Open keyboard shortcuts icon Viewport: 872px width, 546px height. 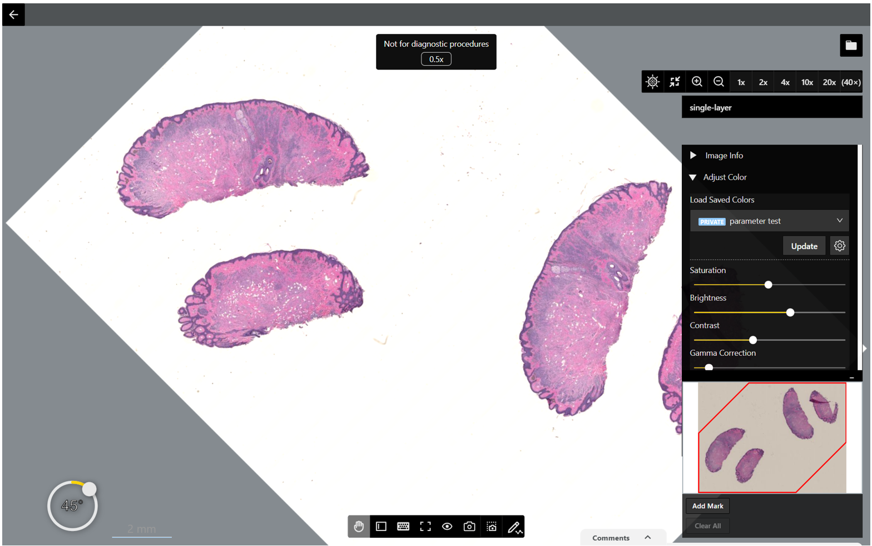tap(403, 527)
